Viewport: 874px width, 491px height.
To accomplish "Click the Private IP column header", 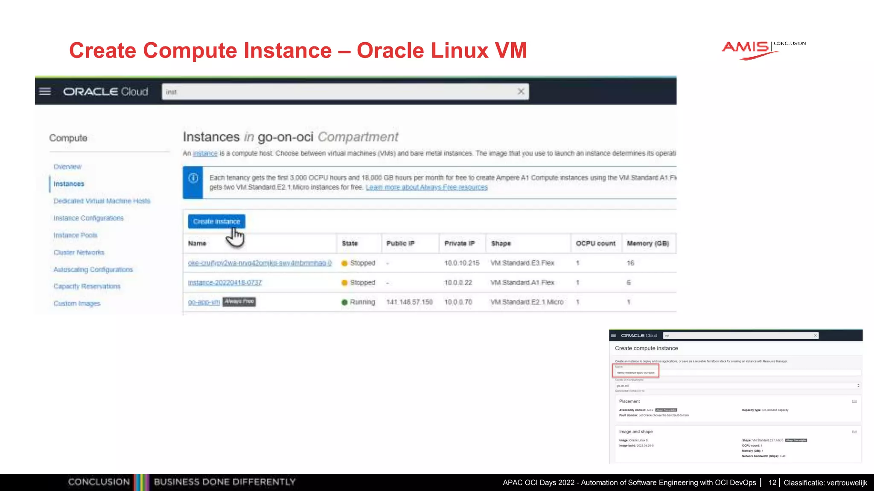I will pos(460,243).
